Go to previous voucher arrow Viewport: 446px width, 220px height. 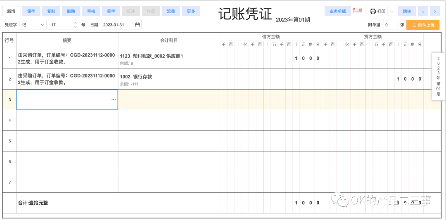(423, 12)
